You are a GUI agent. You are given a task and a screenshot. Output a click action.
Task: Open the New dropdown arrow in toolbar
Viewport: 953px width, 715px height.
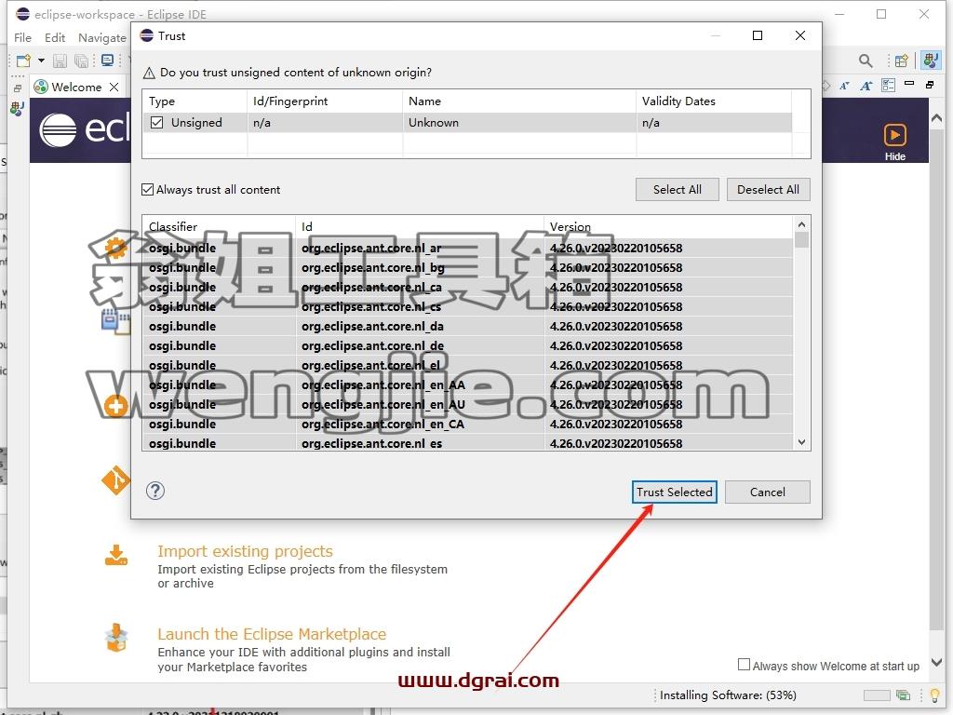pos(41,61)
